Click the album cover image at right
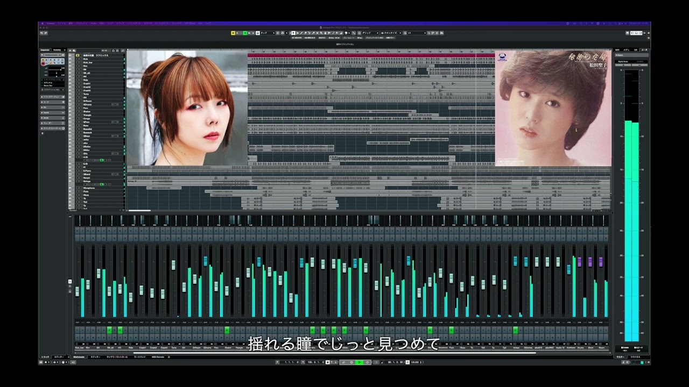This screenshot has height=387, width=689. click(x=553, y=108)
